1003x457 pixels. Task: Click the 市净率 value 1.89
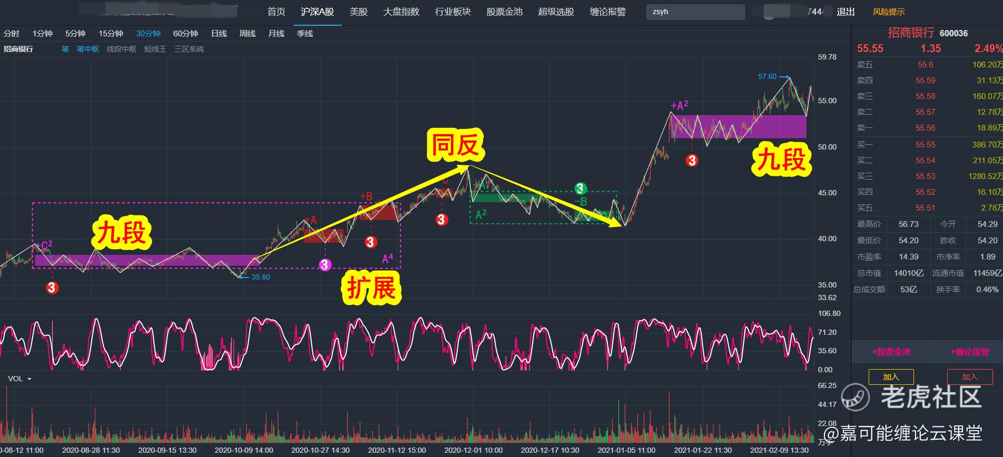[988, 257]
